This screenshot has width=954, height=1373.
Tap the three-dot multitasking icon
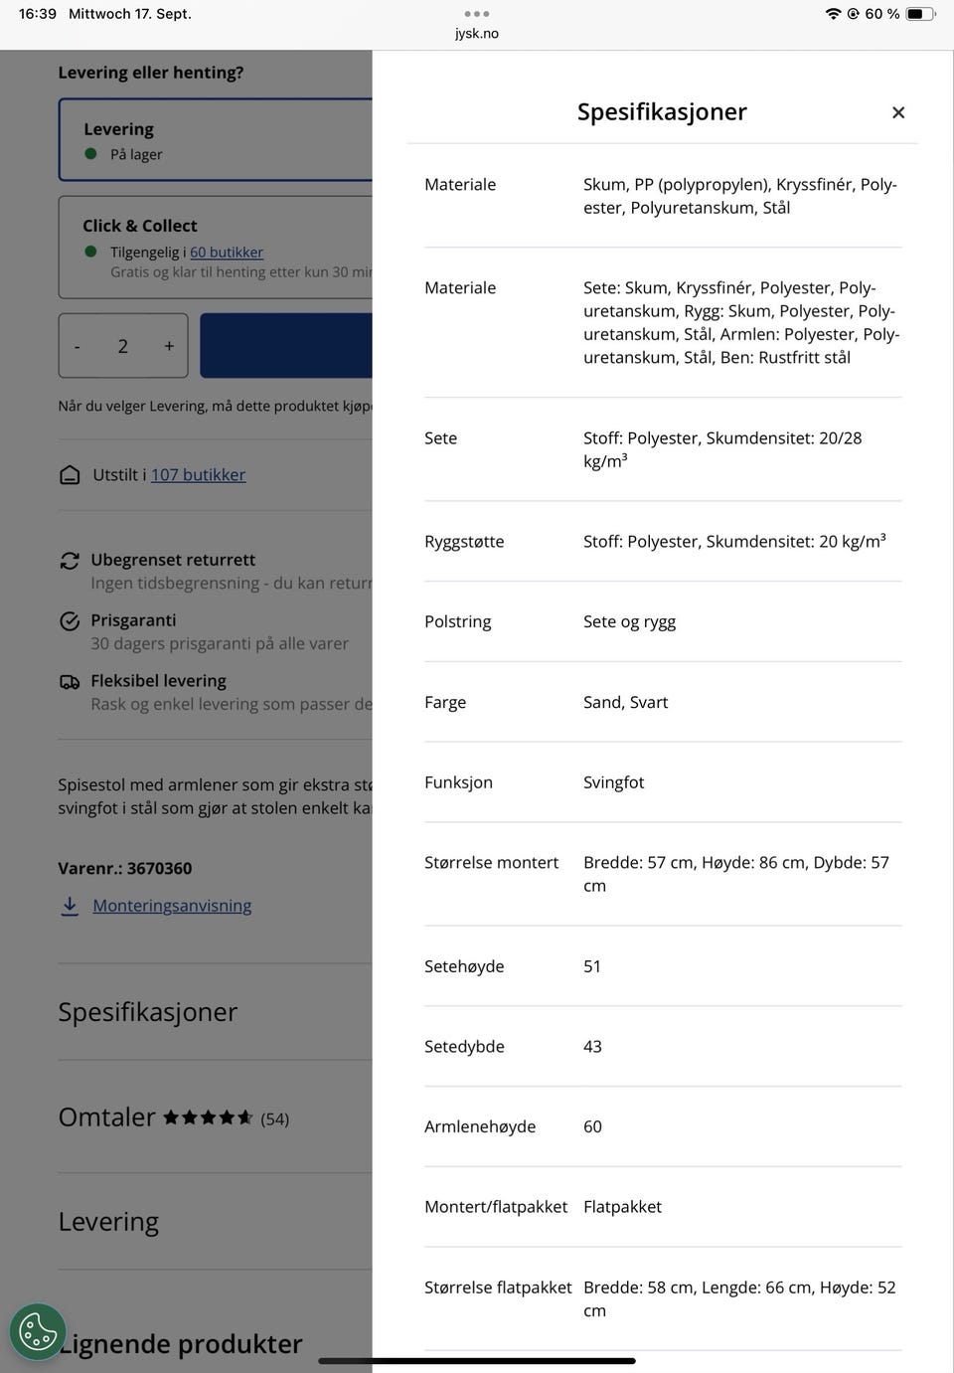477,14
